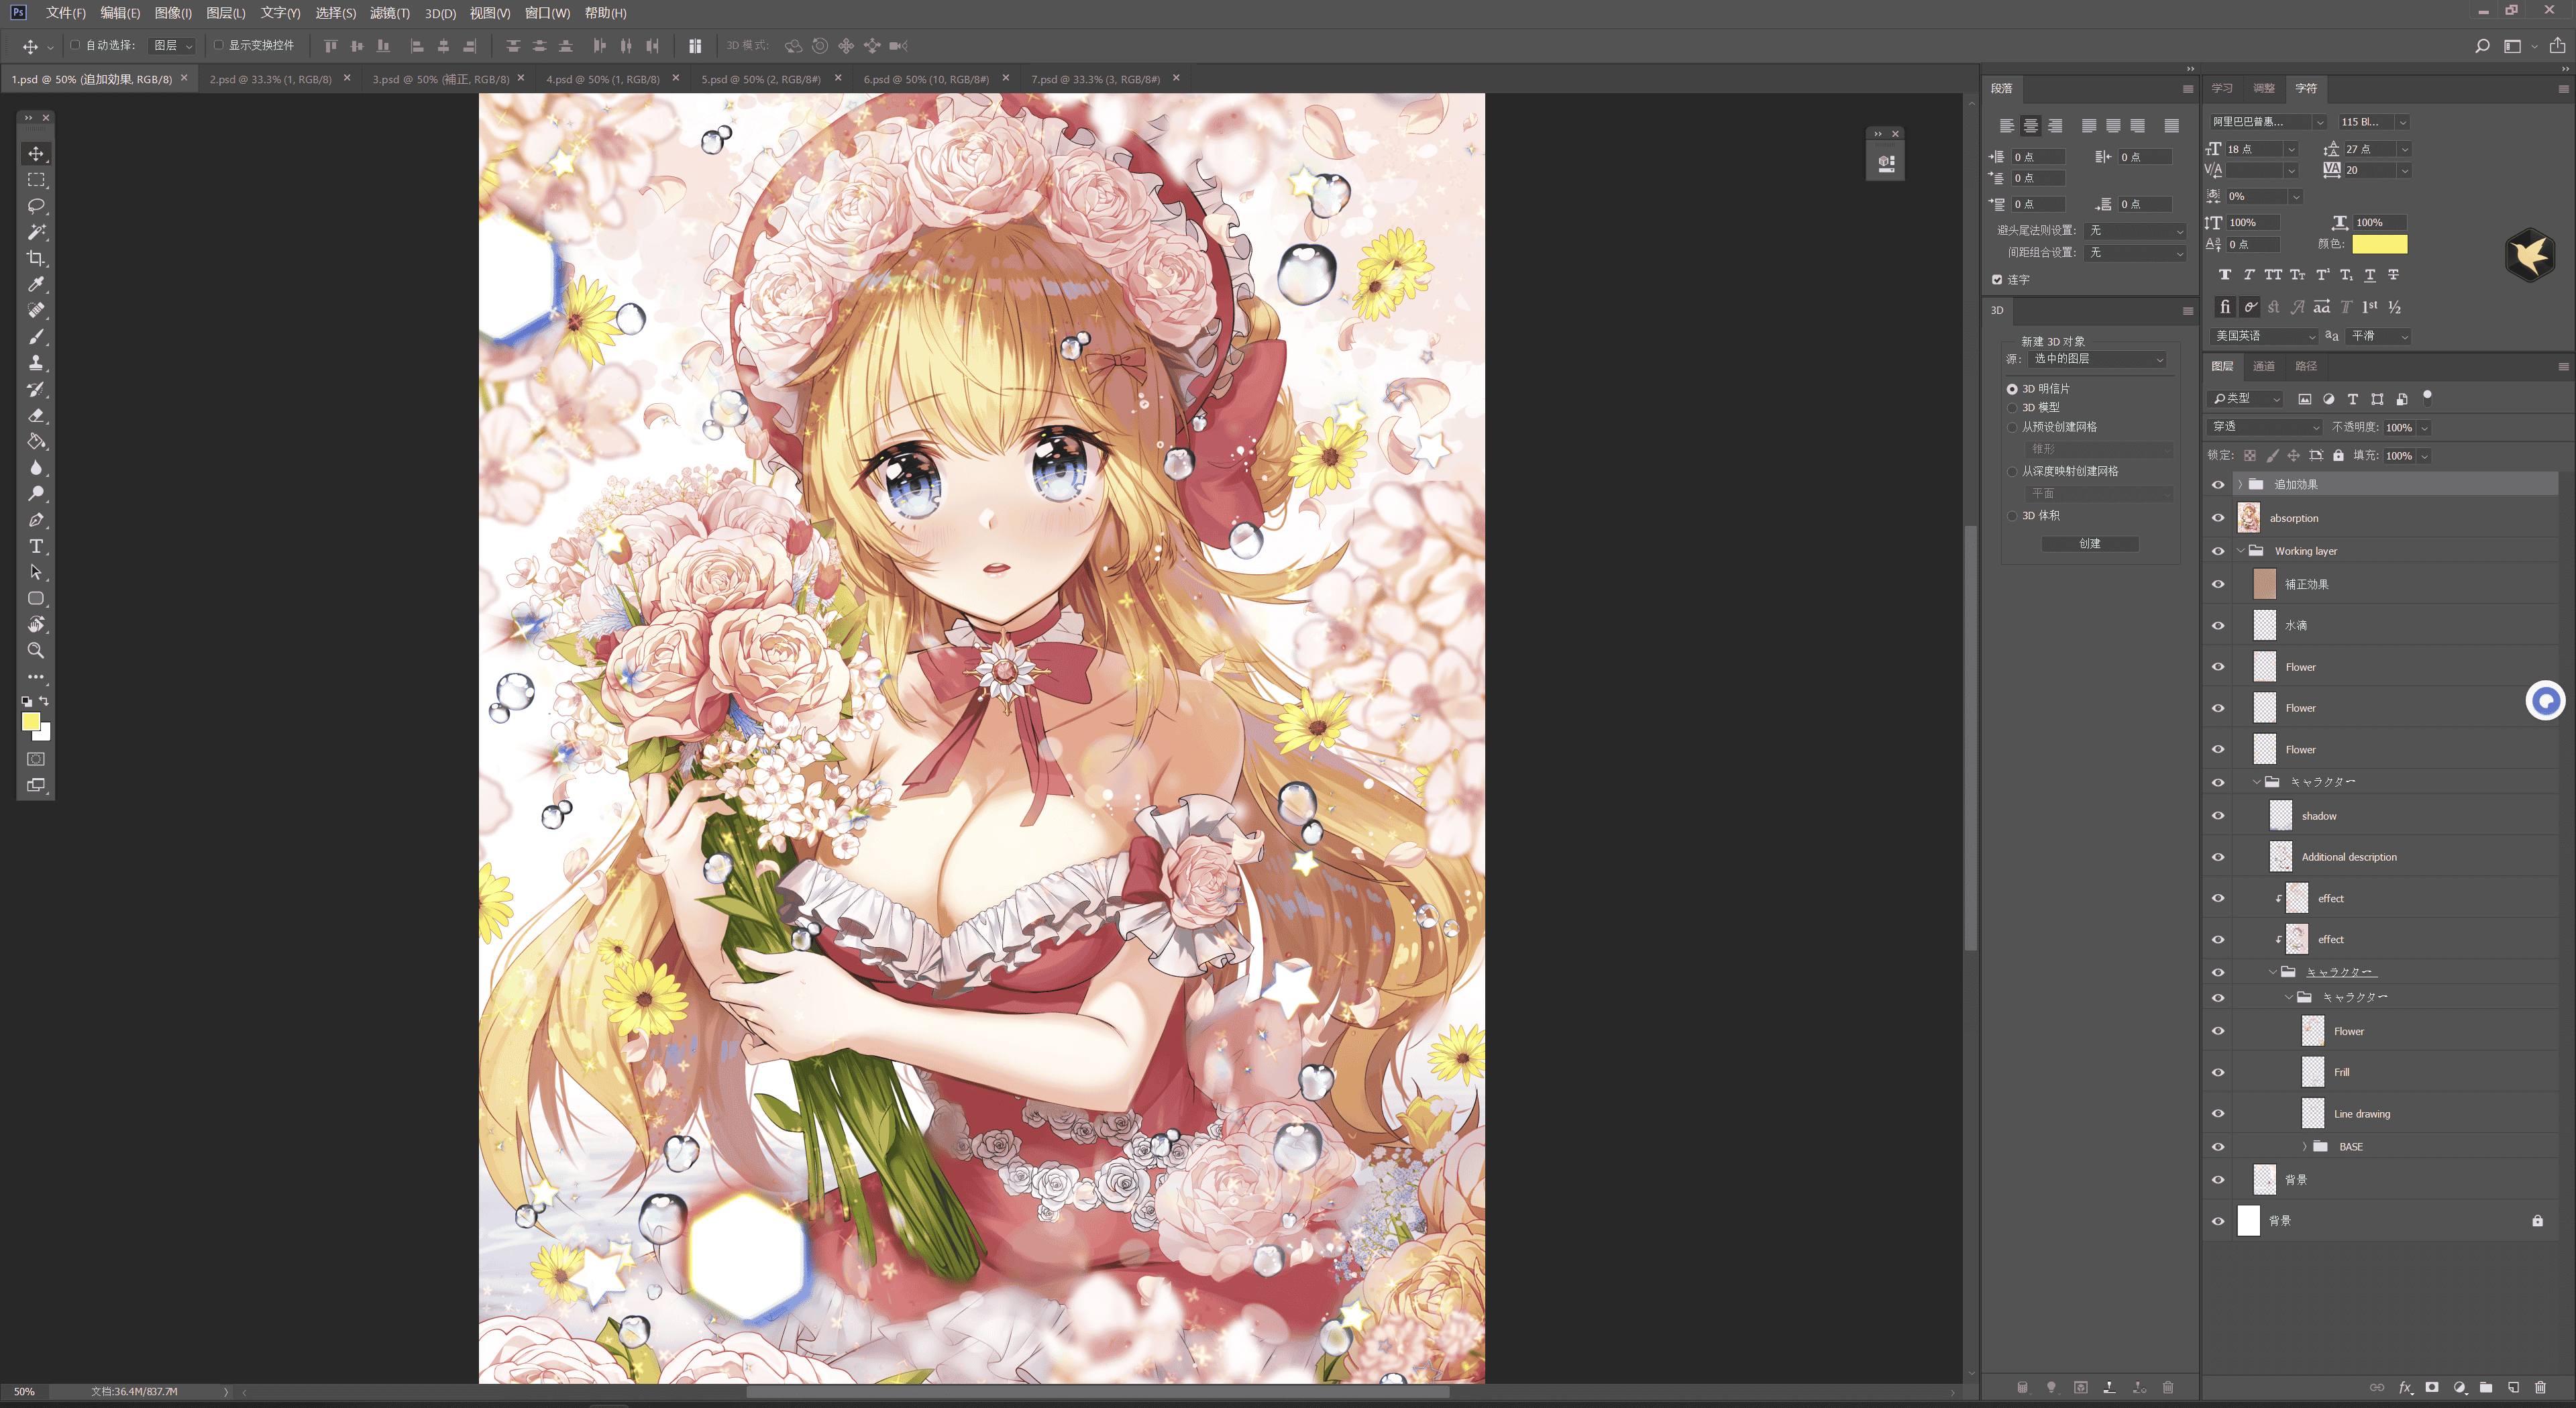Open the blend mode dropdown (穿透)

pyautogui.click(x=2265, y=427)
